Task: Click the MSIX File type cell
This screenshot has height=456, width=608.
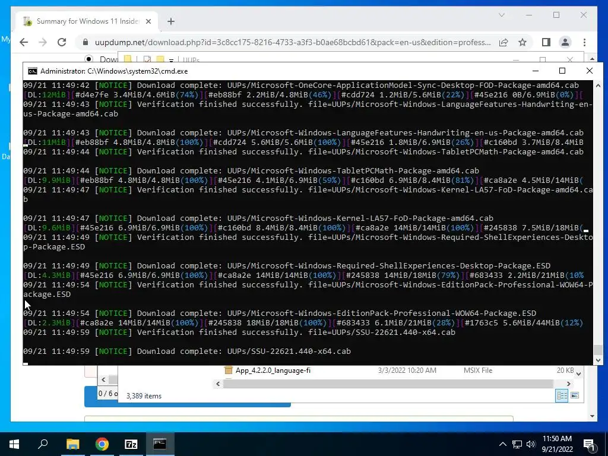Action: click(478, 370)
